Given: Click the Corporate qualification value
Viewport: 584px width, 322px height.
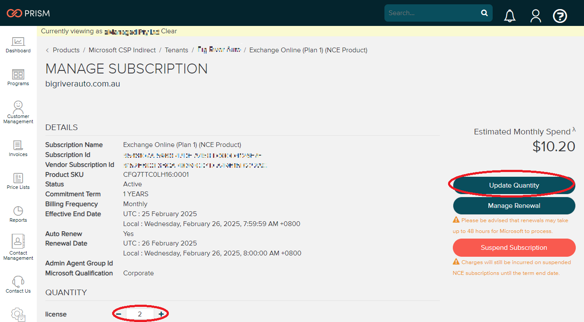Looking at the screenshot, I should (139, 273).
